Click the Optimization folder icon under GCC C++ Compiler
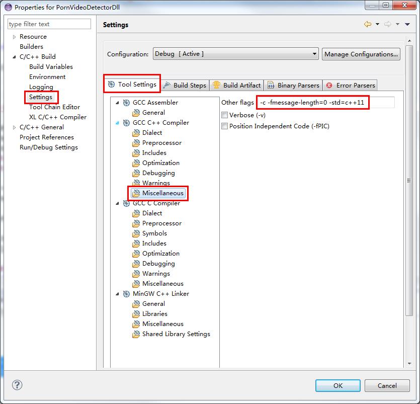The width and height of the screenshot is (420, 404). tap(136, 163)
